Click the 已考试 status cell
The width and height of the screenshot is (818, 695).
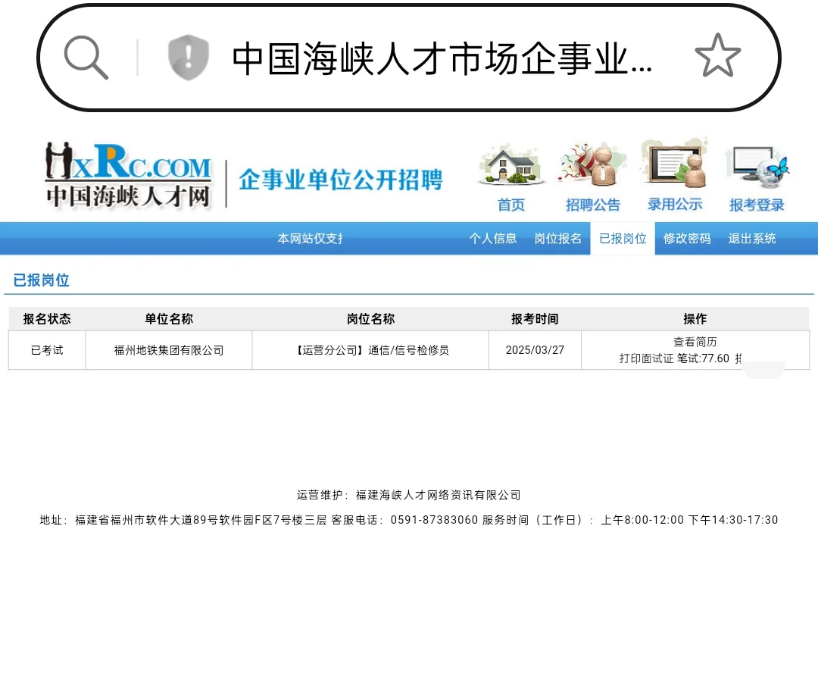click(46, 349)
